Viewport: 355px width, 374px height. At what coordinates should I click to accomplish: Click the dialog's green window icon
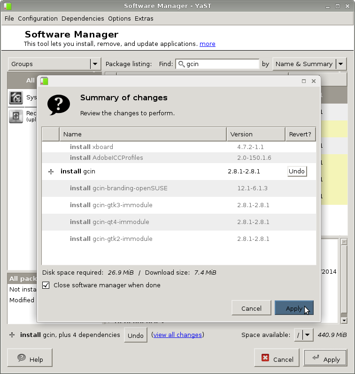(x=44, y=81)
